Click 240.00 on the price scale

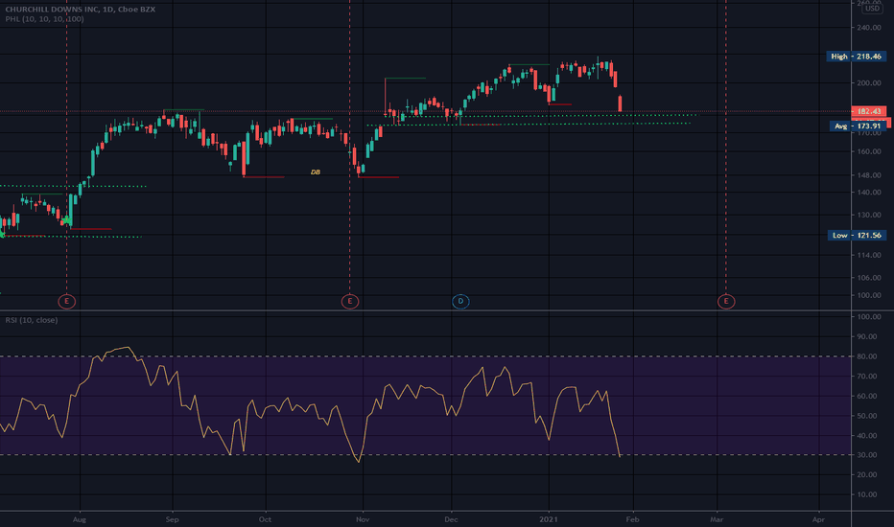[x=868, y=28]
